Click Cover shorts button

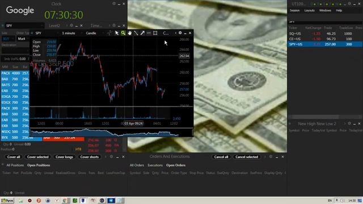click(90, 157)
